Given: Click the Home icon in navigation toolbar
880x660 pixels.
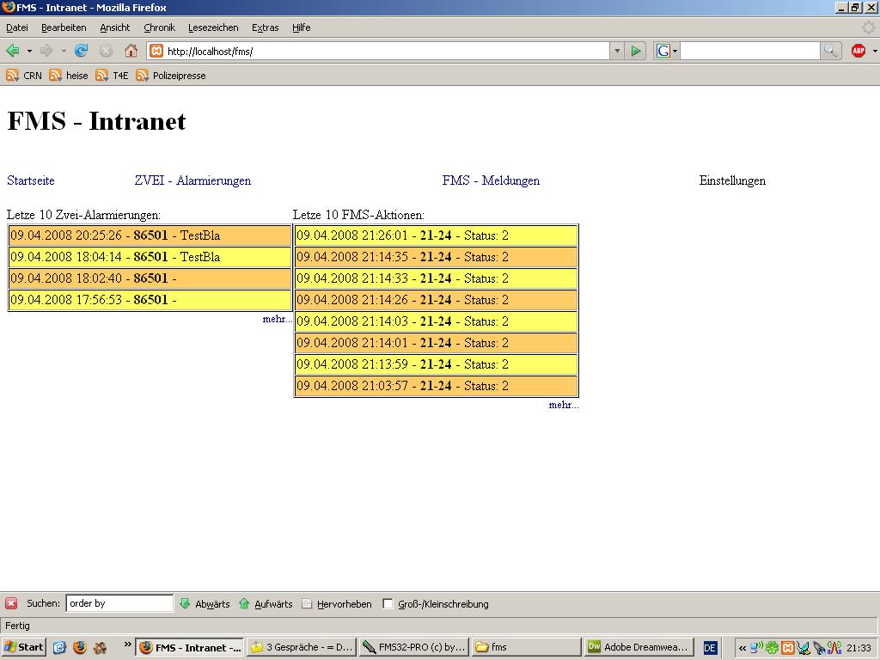Looking at the screenshot, I should pyautogui.click(x=131, y=51).
